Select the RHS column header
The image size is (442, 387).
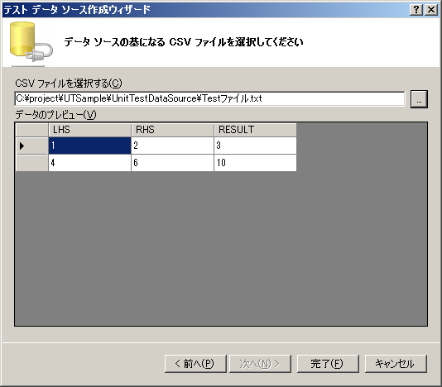click(x=172, y=130)
